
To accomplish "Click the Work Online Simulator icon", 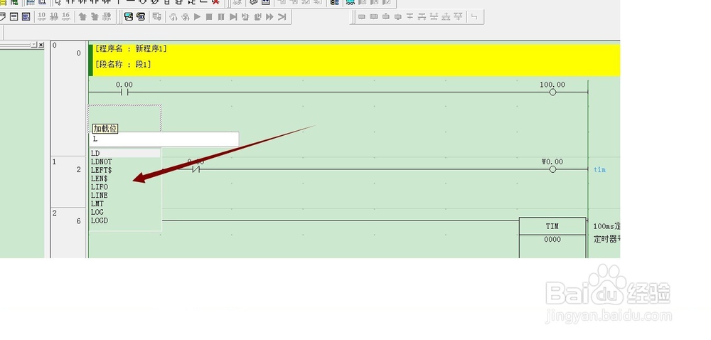I will point(128,17).
